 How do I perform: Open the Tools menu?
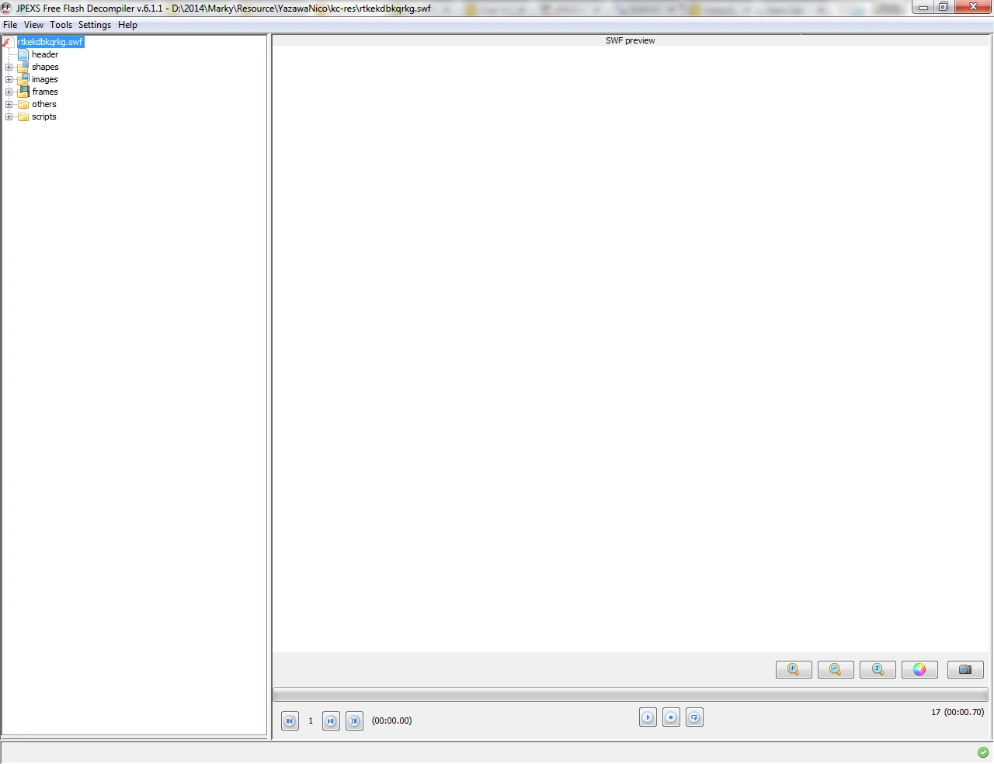pos(61,25)
